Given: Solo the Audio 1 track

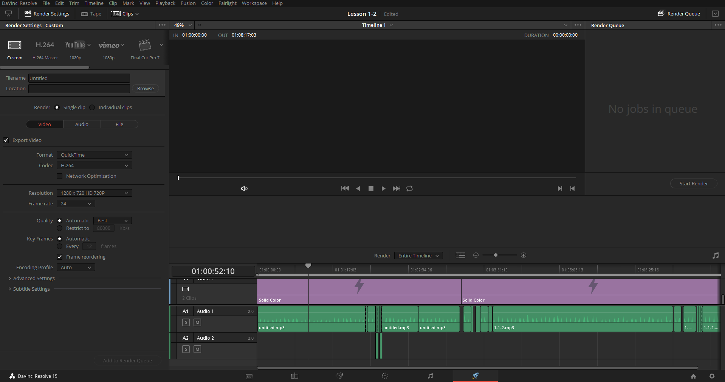Looking at the screenshot, I should [x=186, y=322].
